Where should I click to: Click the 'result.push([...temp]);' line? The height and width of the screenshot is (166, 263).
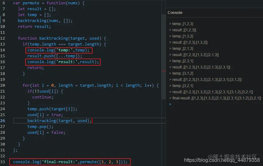click(55, 56)
